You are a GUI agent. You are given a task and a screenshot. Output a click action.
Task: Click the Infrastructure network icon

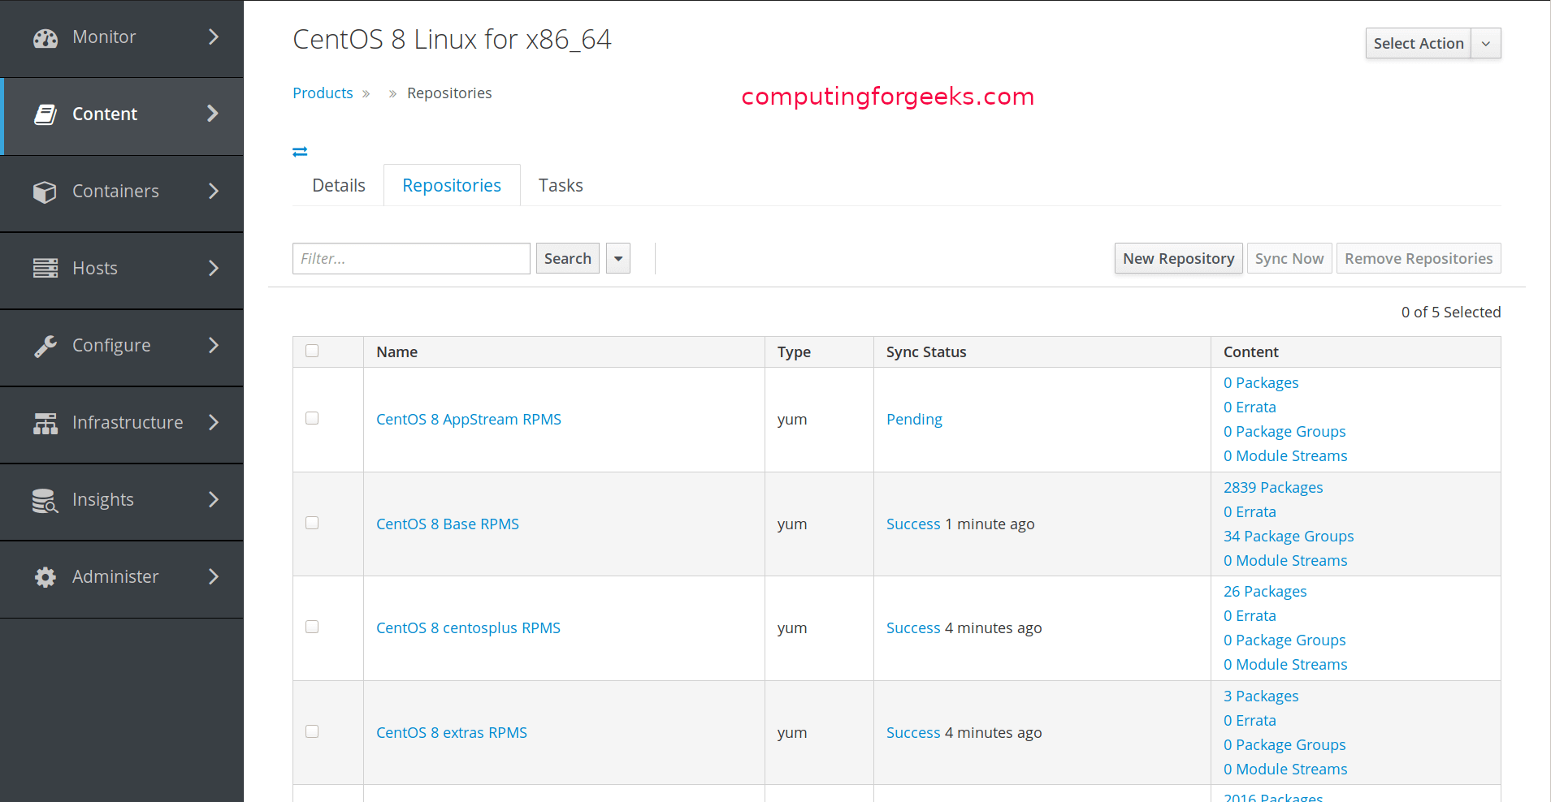45,423
